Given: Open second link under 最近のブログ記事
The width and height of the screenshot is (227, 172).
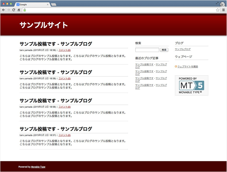Looking at the screenshot, I should coord(151,73).
